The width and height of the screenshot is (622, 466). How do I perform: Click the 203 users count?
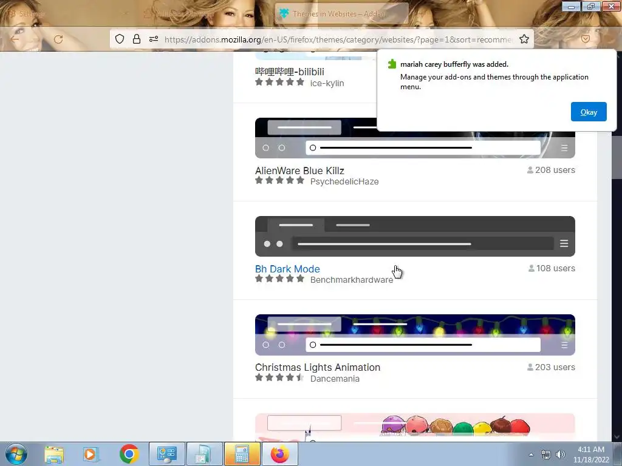[551, 367]
